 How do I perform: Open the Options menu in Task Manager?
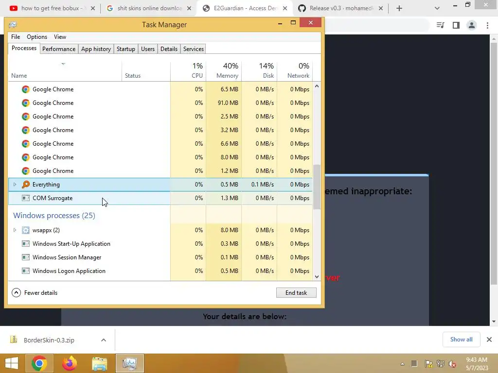[37, 37]
